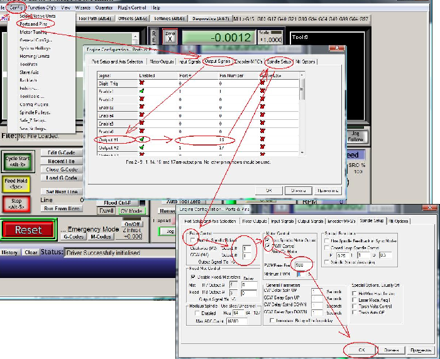Check HotWire Heat for Jog option

coord(355,294)
